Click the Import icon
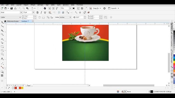 tap(50, 8)
